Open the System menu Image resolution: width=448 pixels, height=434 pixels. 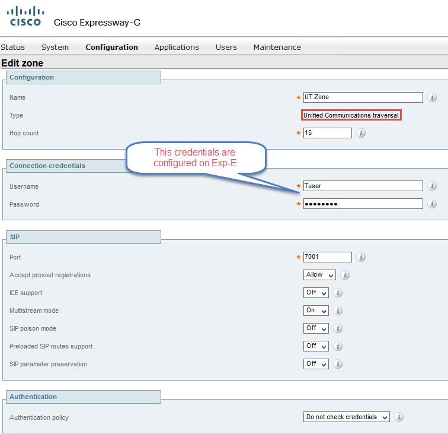tap(55, 47)
